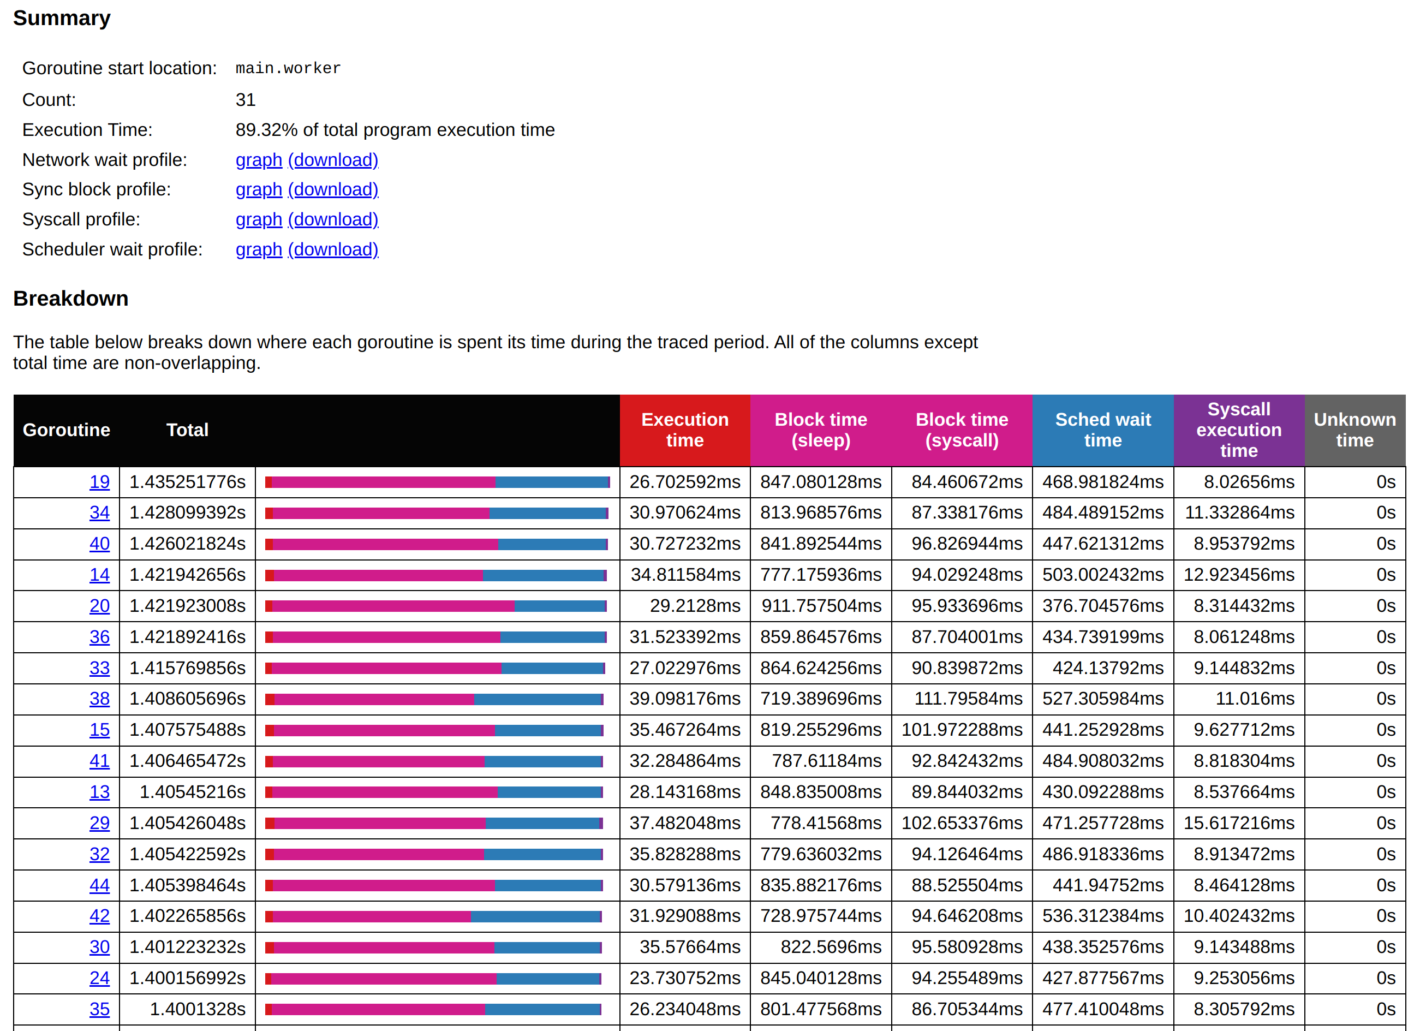Image resolution: width=1420 pixels, height=1031 pixels.
Task: Download the Scheduler wait profile
Action: [x=332, y=249]
